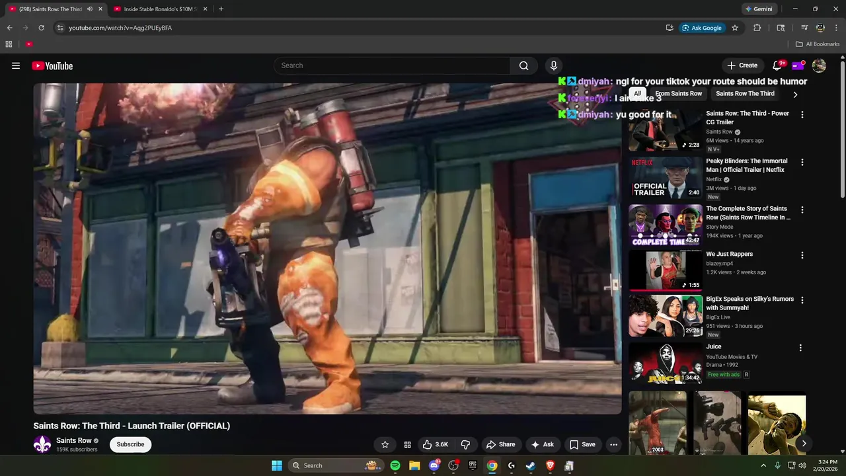The width and height of the screenshot is (846, 476).
Task: Open the YouTube account avatar menu
Action: tap(819, 65)
